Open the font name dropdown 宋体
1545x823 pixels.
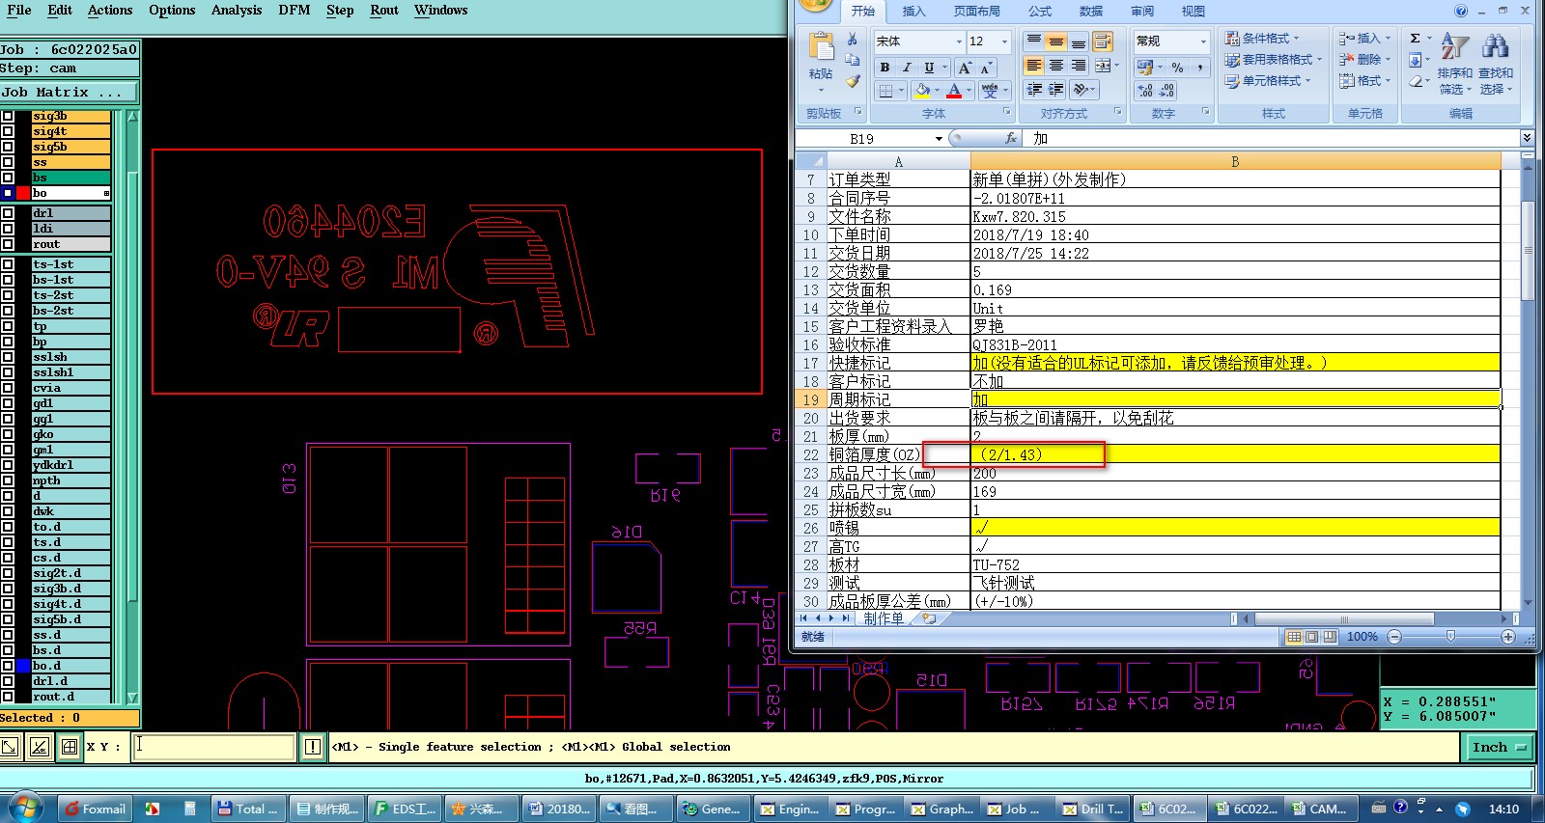point(959,41)
